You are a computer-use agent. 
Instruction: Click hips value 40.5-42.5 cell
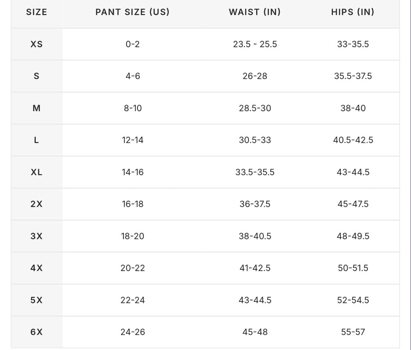click(353, 140)
